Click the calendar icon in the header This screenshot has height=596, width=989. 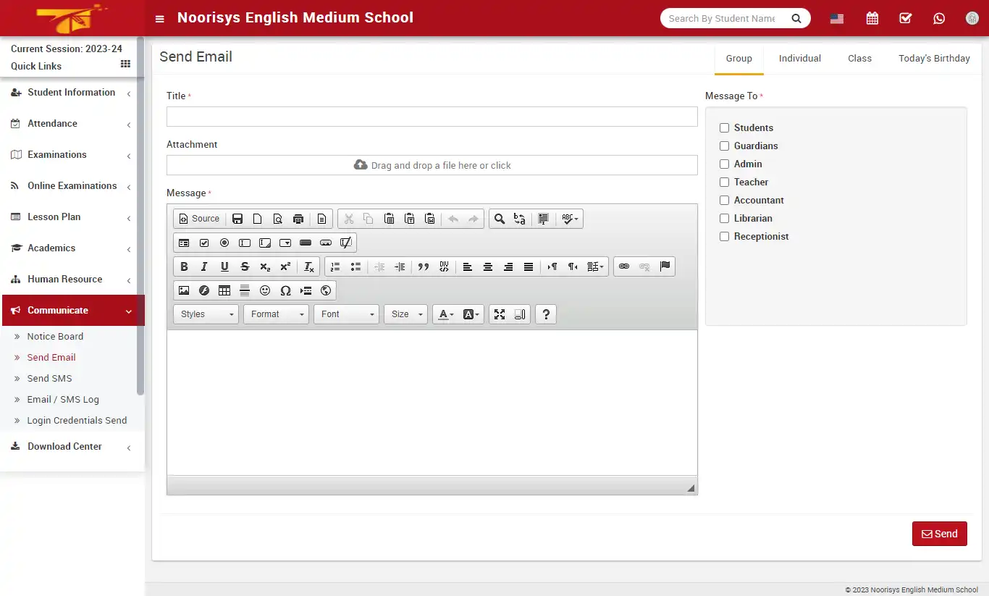click(x=872, y=17)
